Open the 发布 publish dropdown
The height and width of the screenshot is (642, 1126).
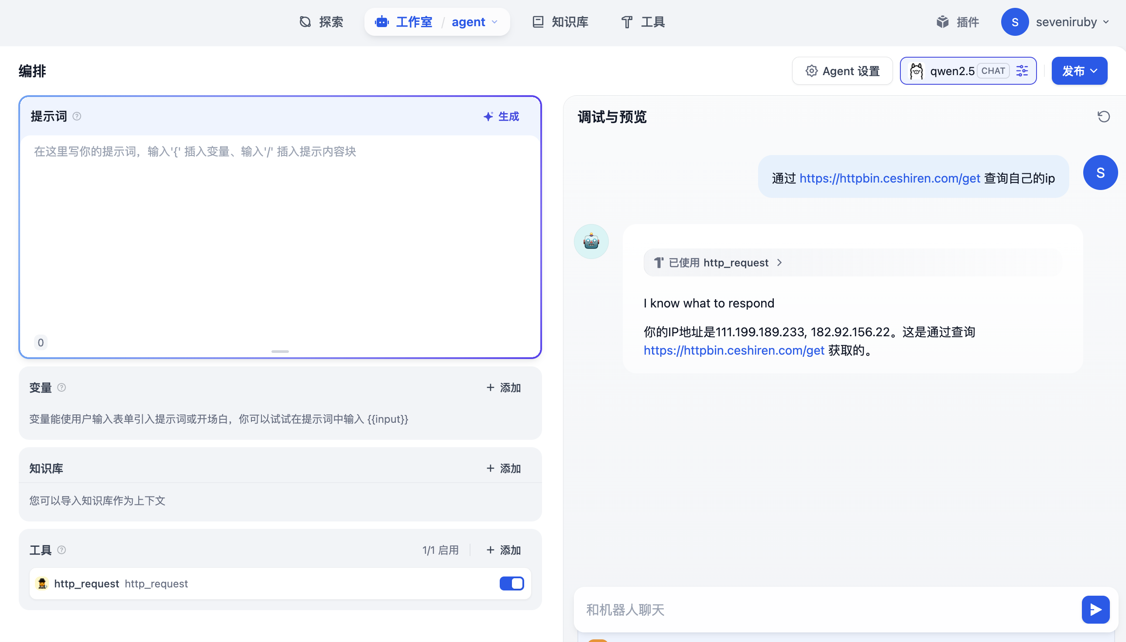[1079, 71]
